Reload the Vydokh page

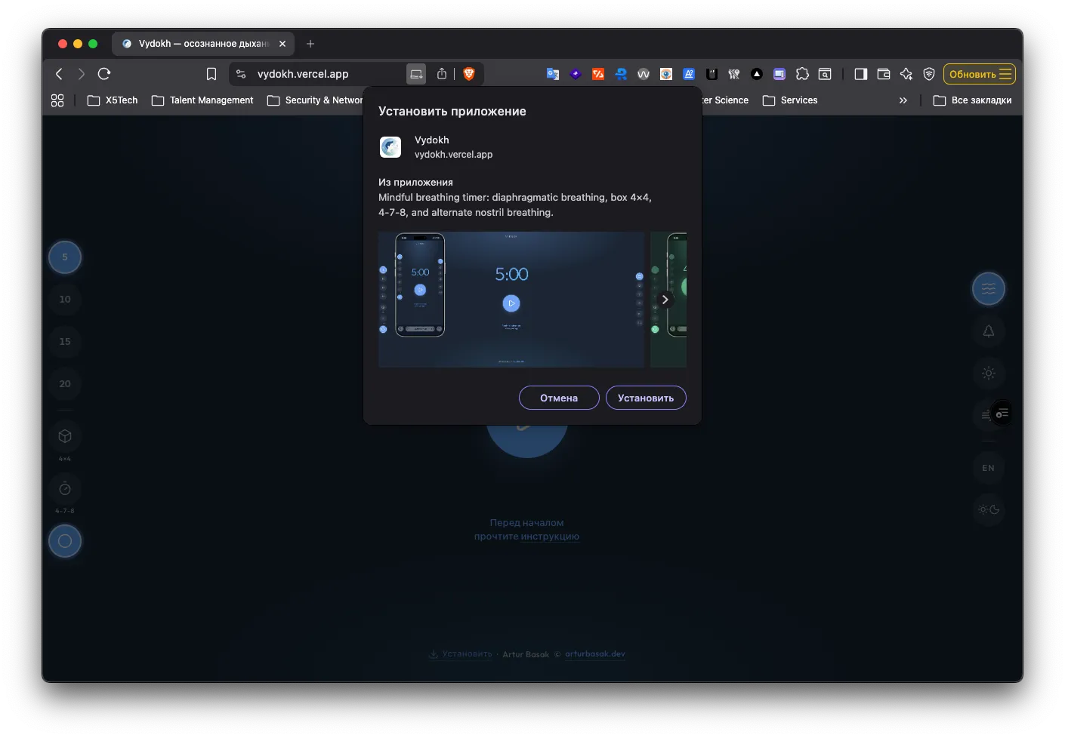104,74
